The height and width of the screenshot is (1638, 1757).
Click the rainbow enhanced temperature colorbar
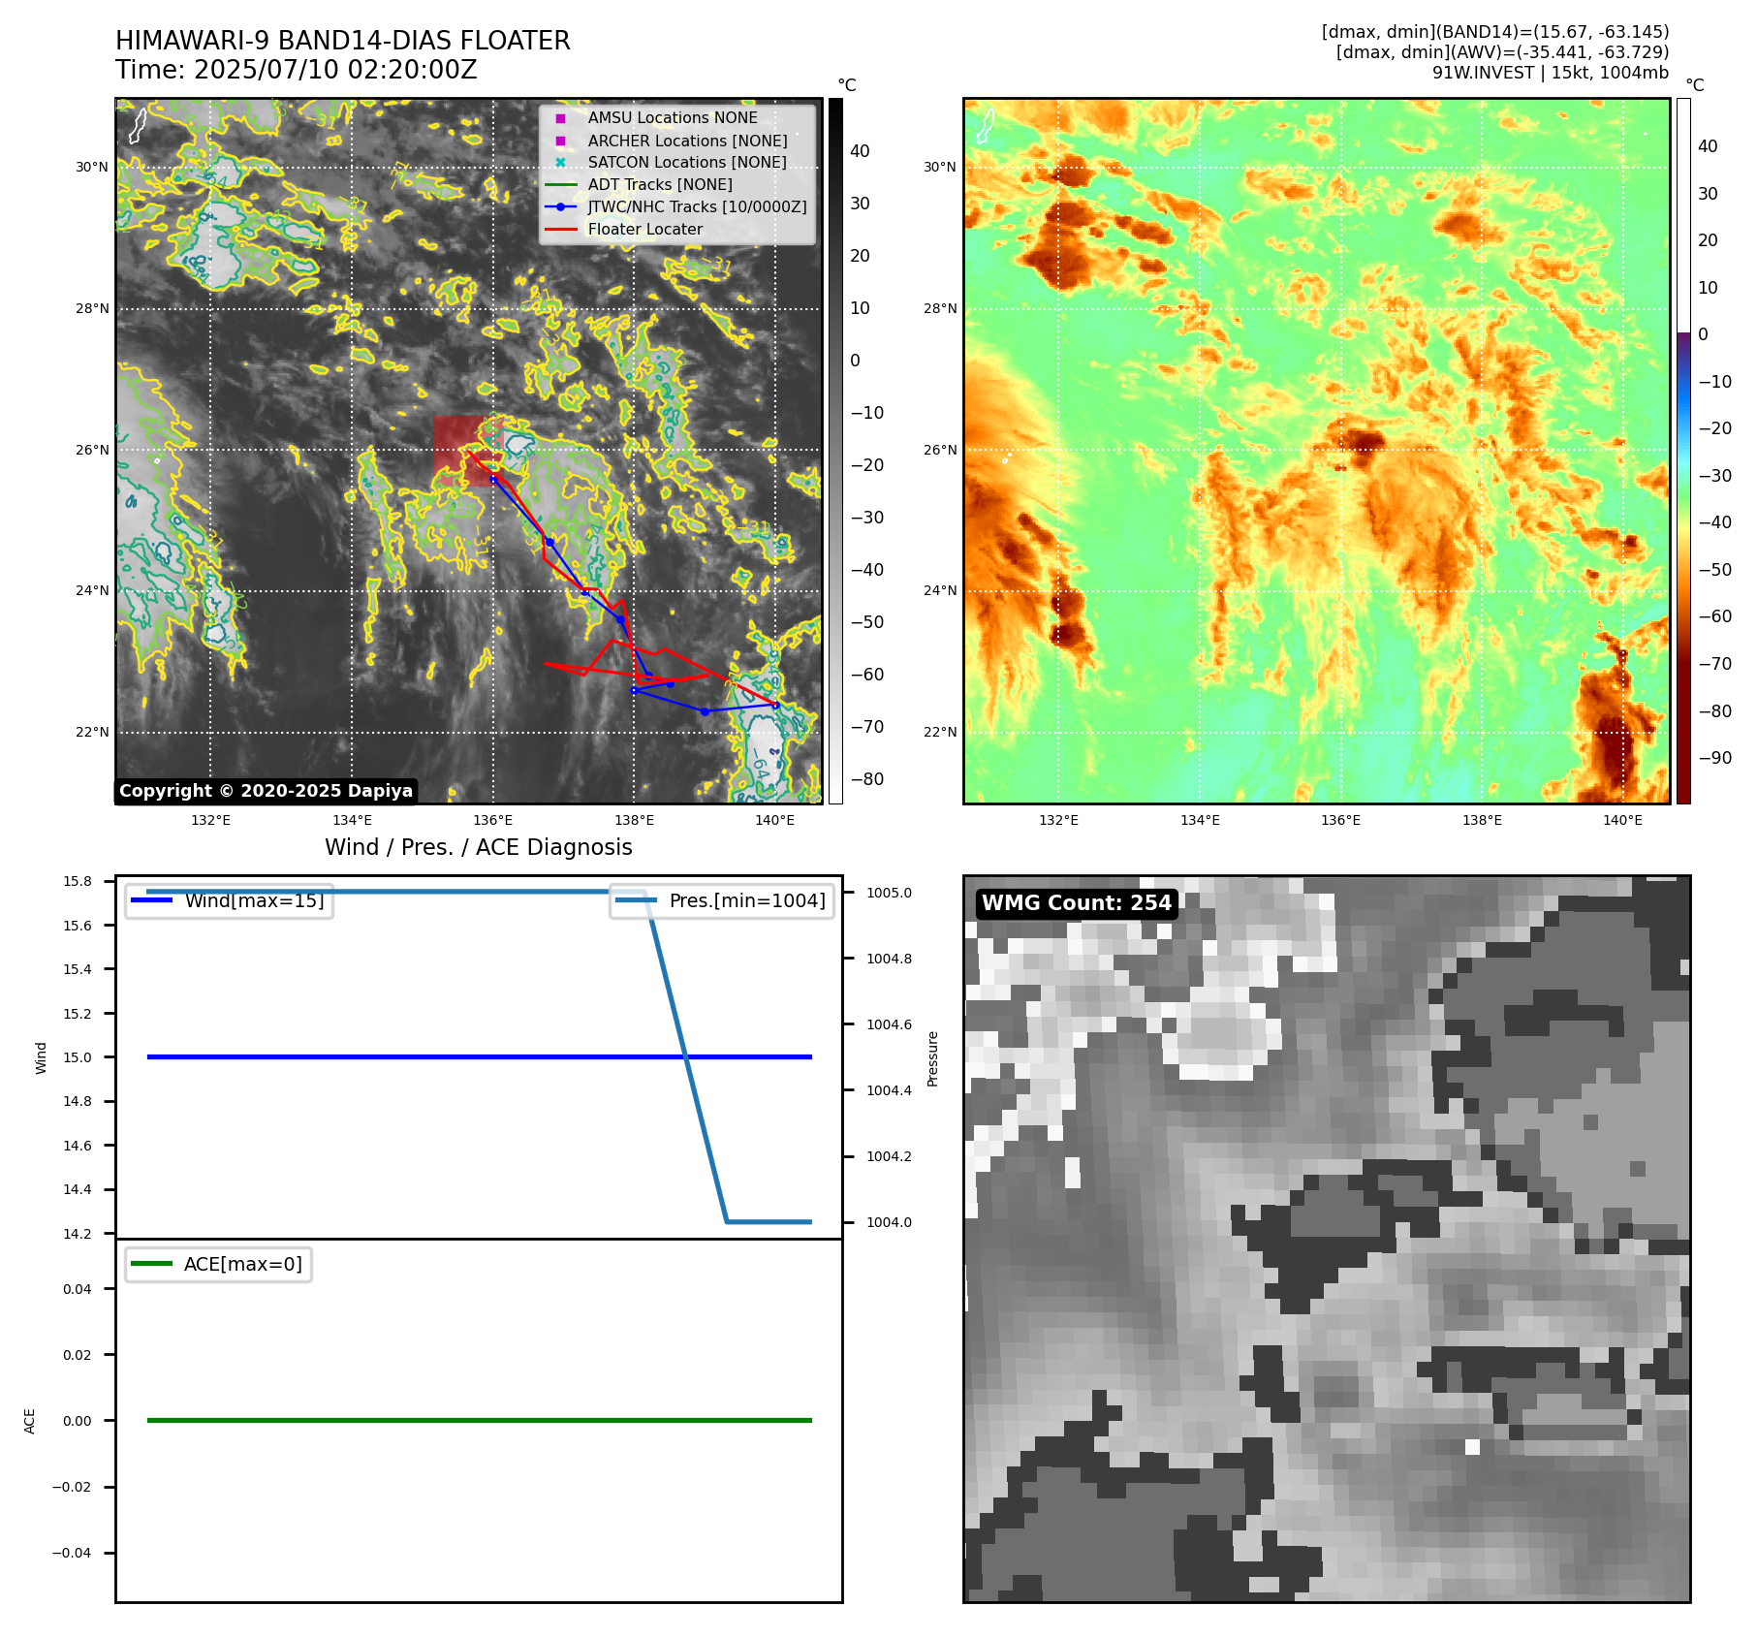tap(1683, 451)
